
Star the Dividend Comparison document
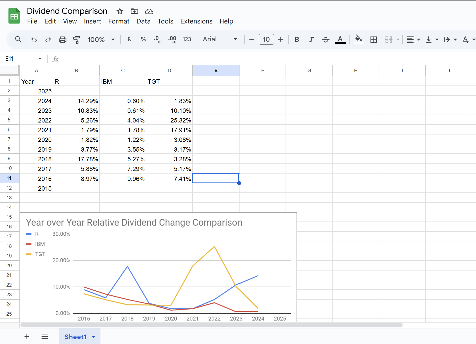[120, 11]
